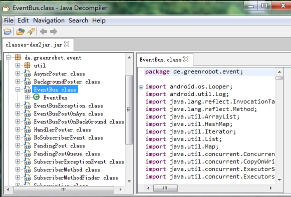The width and height of the screenshot is (291, 197).
Task: Click the code editor horizontal scrollbar thumb
Action: coord(165,188)
